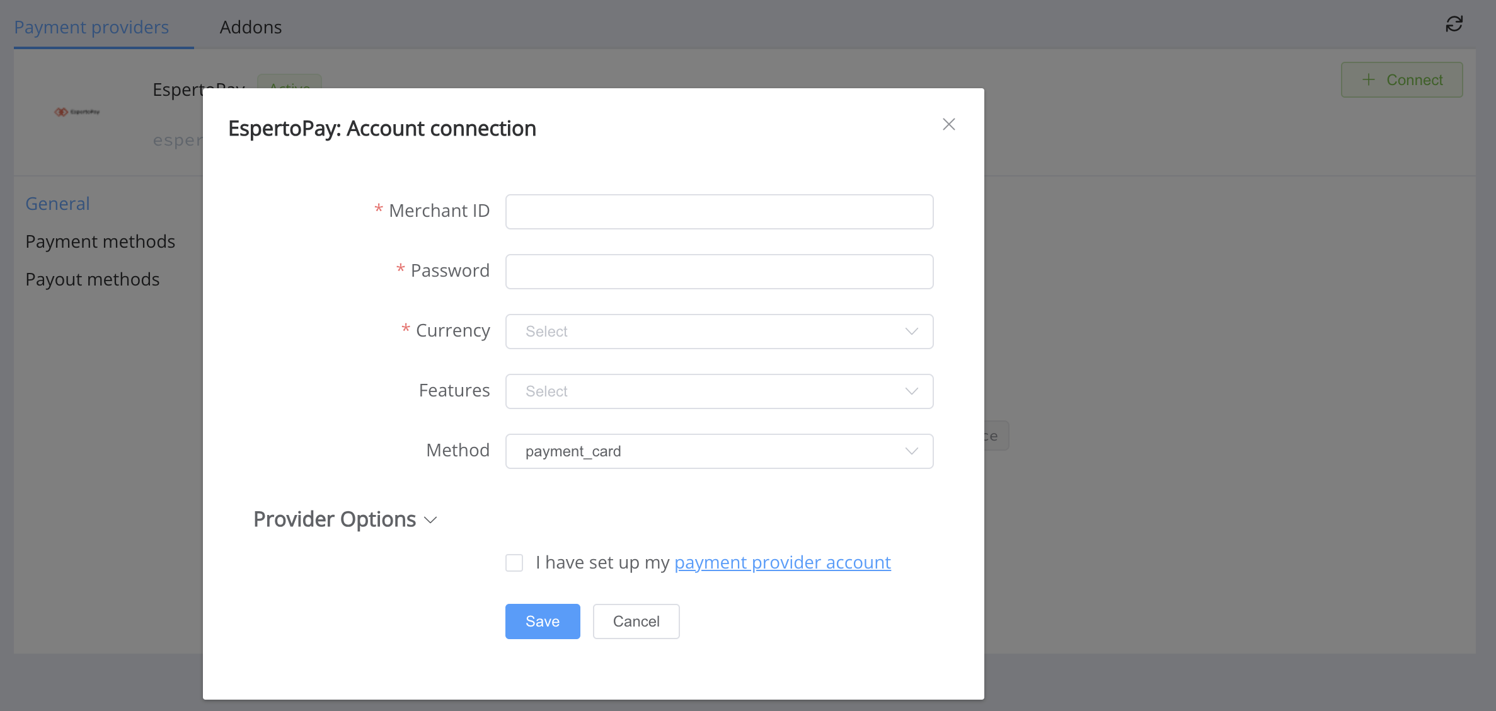Toggle the Provider Options expander section
Viewport: 1496px width, 711px height.
(345, 519)
